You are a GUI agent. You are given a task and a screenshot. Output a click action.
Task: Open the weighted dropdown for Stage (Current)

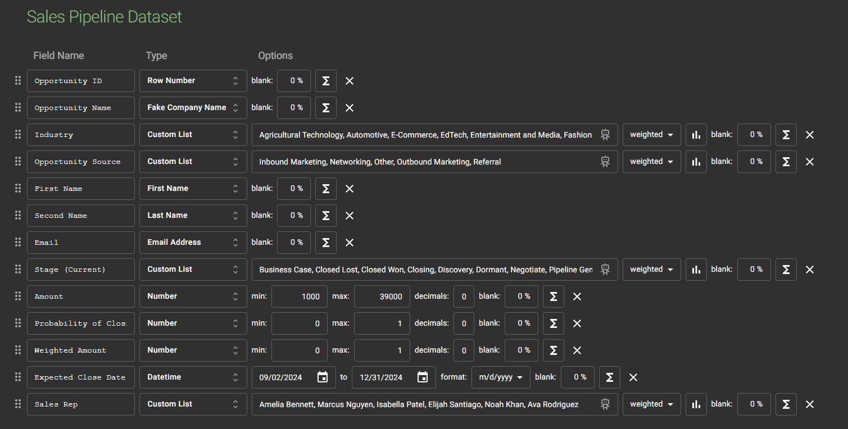(x=651, y=270)
